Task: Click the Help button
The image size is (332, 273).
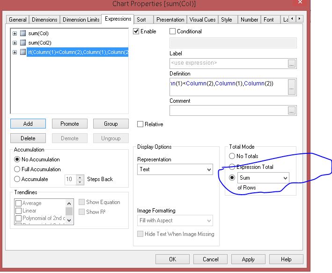Action: pos(286,259)
